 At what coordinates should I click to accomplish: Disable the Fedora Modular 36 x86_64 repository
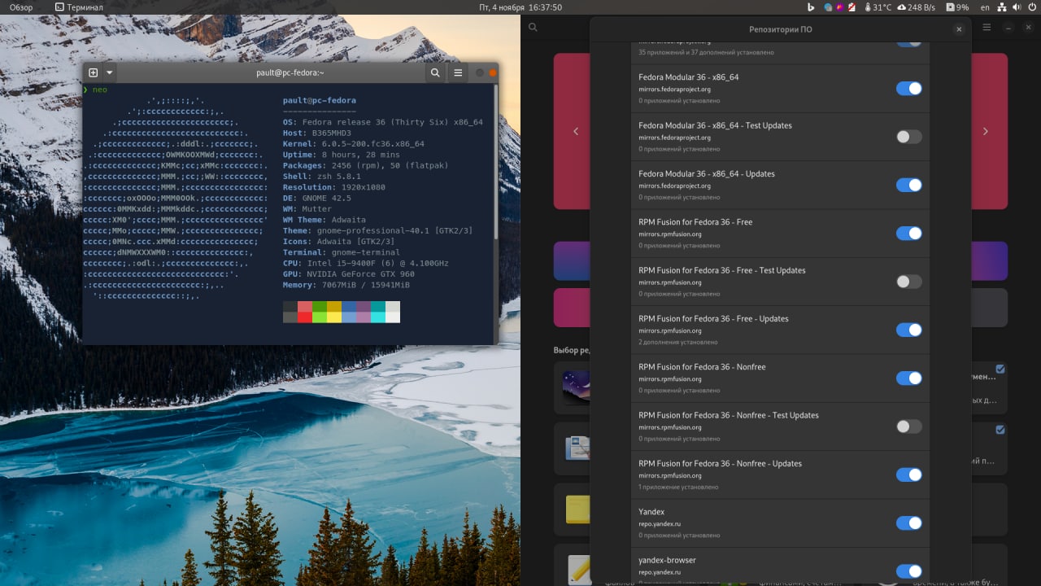(x=908, y=89)
